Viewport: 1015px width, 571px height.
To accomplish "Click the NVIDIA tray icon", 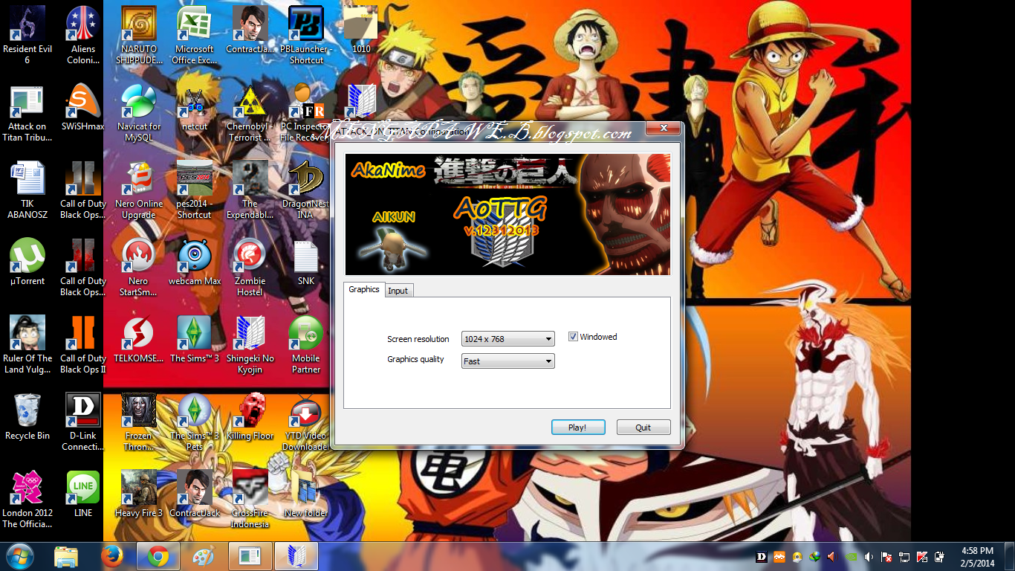I will click(x=849, y=557).
